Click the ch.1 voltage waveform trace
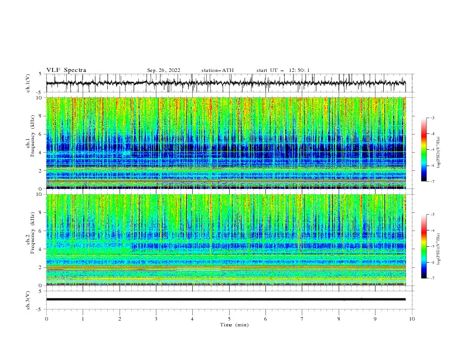 [x=226, y=83]
